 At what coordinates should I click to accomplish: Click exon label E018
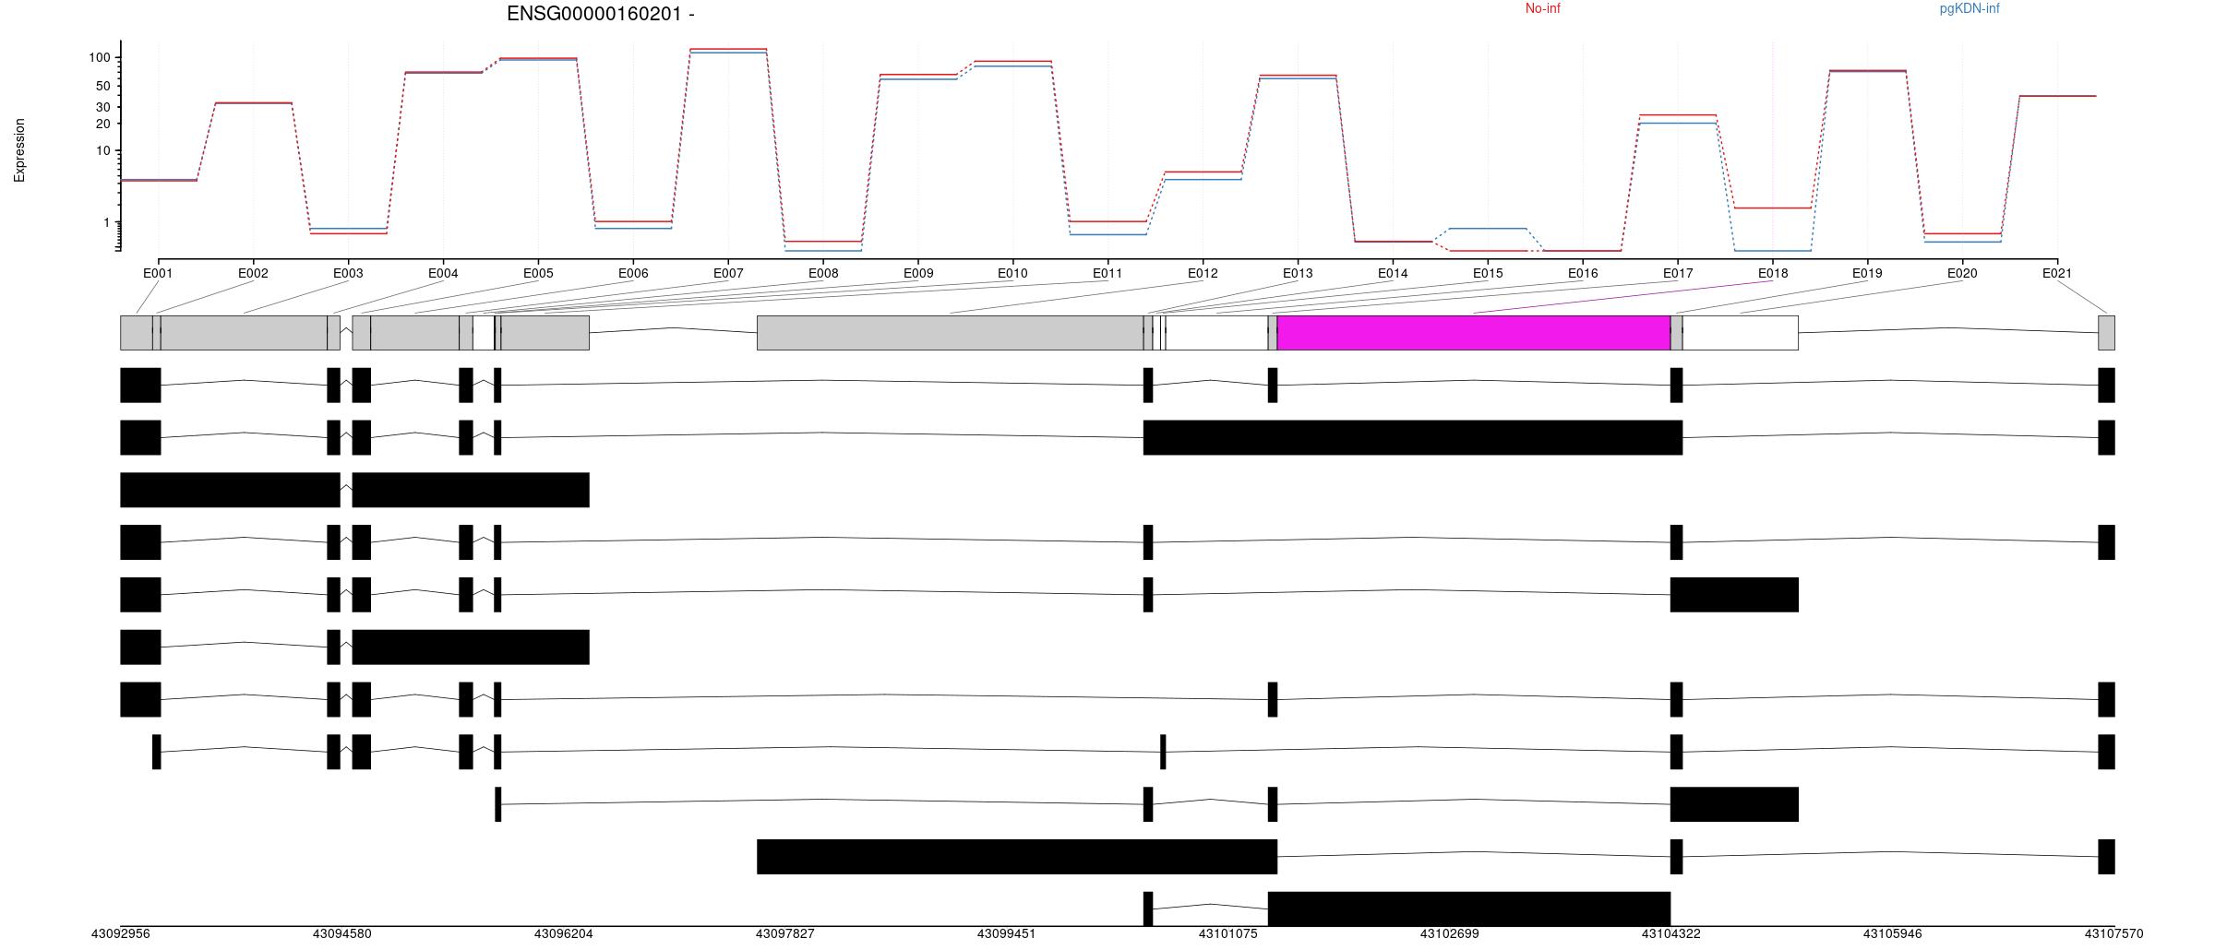[x=1773, y=273]
